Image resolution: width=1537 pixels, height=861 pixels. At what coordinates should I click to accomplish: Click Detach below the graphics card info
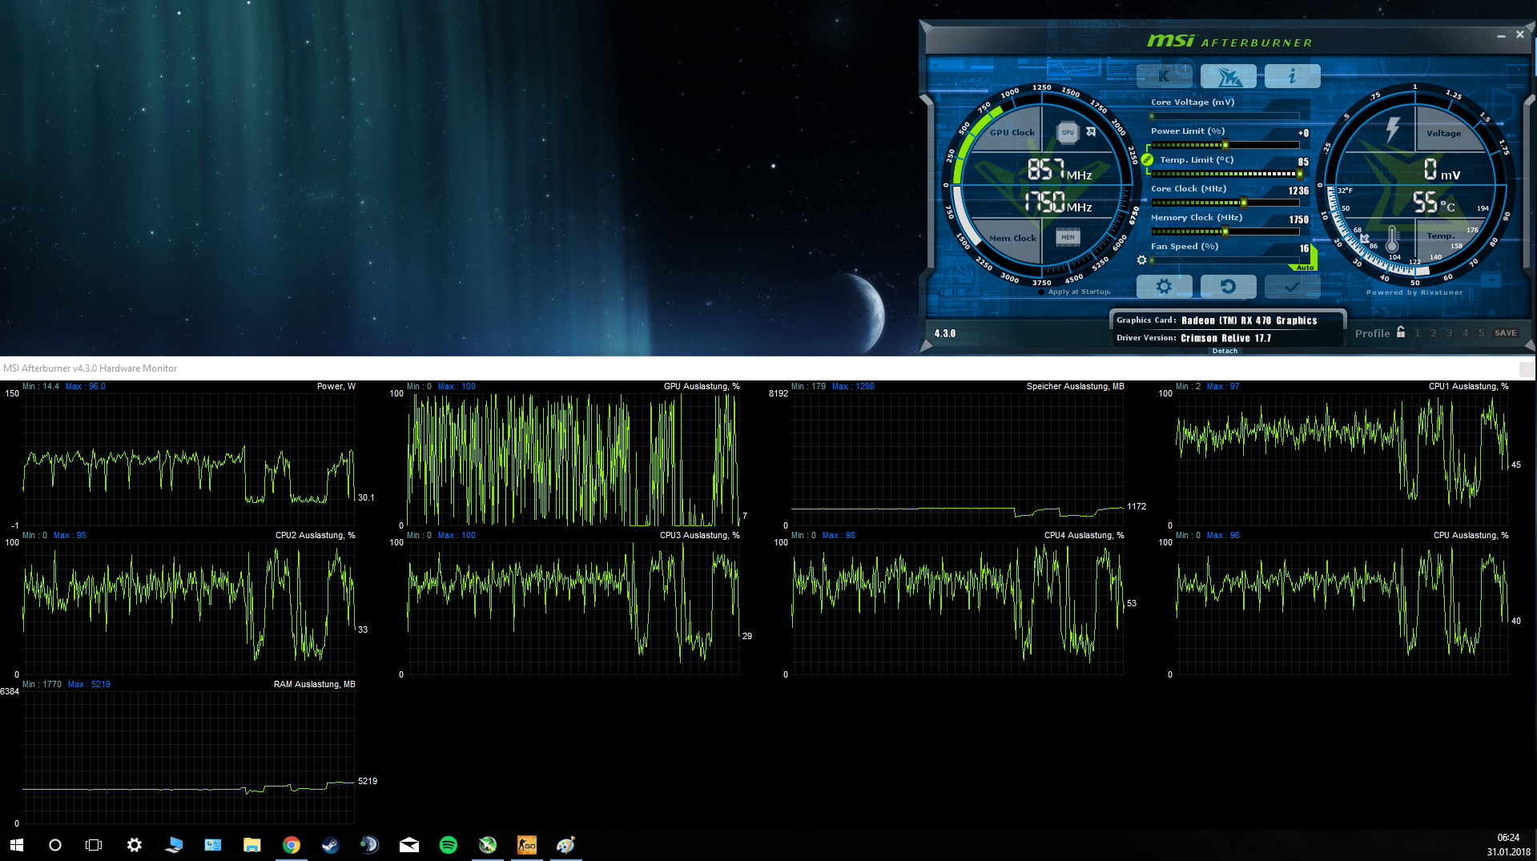point(1225,351)
